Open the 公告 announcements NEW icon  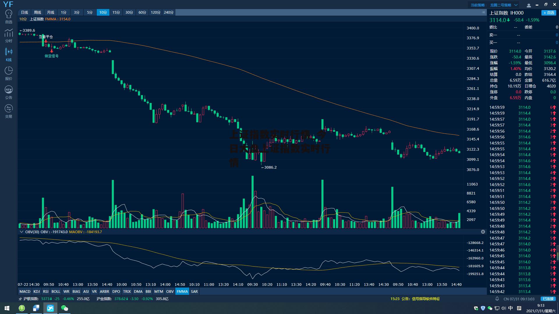(9, 92)
